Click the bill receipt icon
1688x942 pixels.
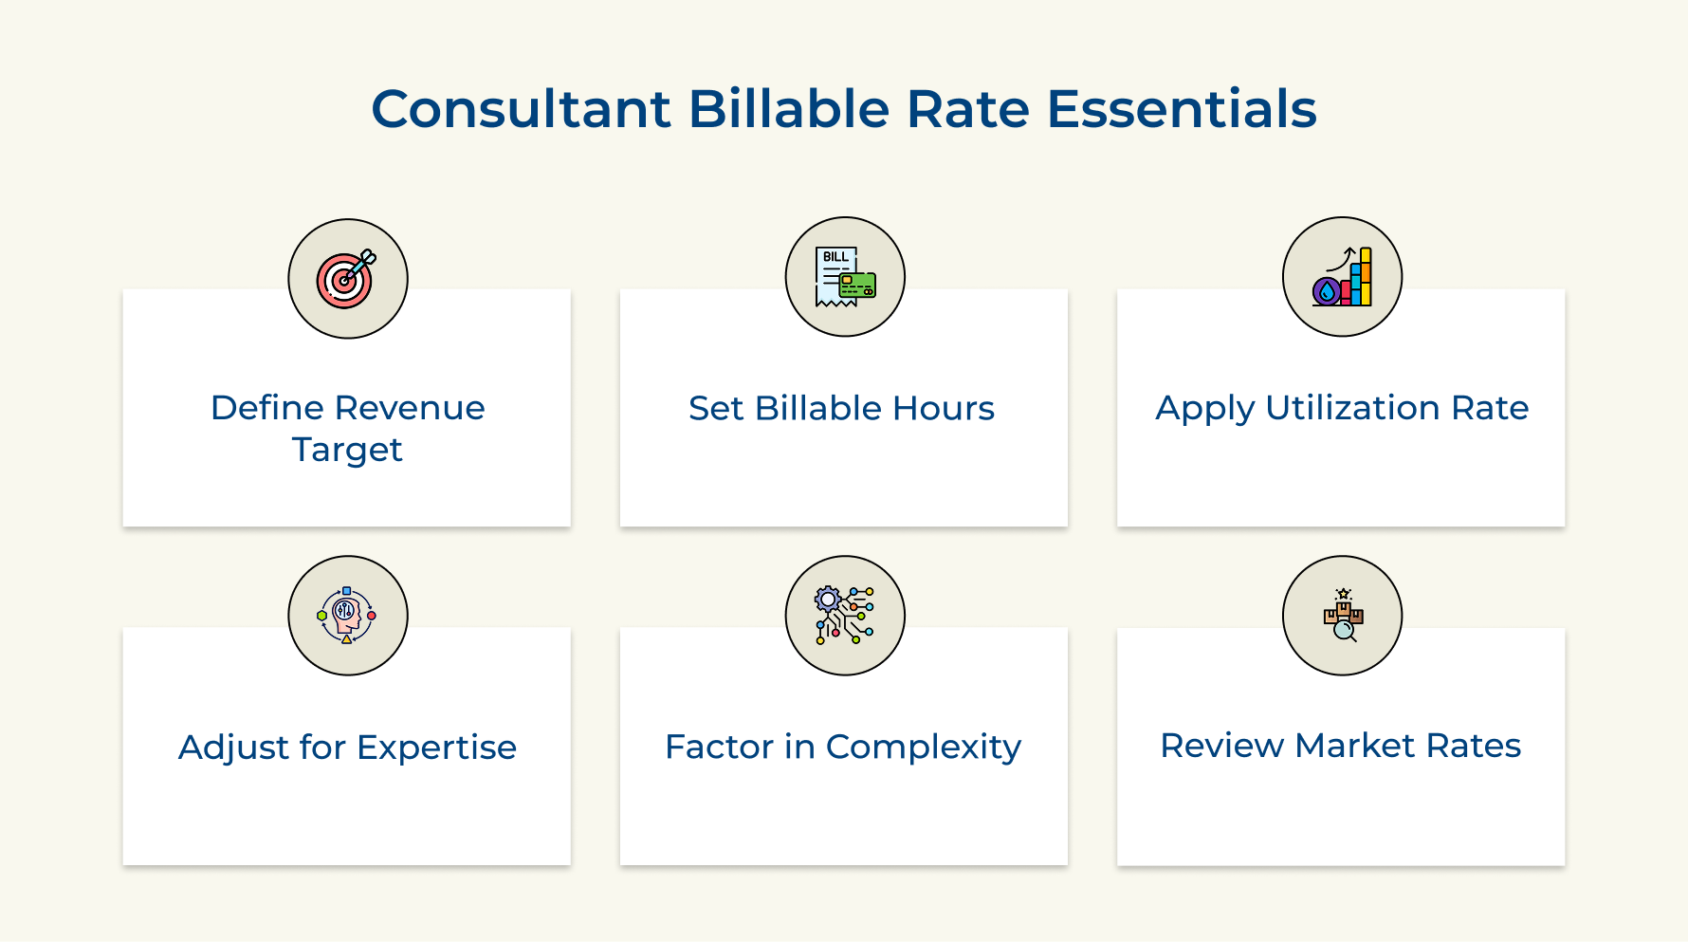point(844,277)
